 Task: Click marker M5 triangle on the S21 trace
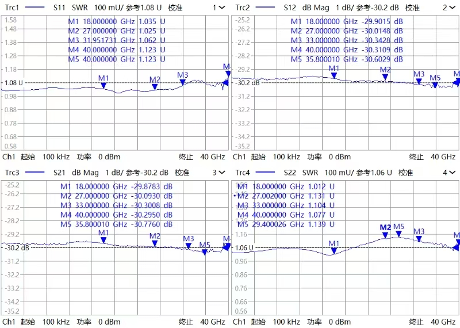point(205,251)
